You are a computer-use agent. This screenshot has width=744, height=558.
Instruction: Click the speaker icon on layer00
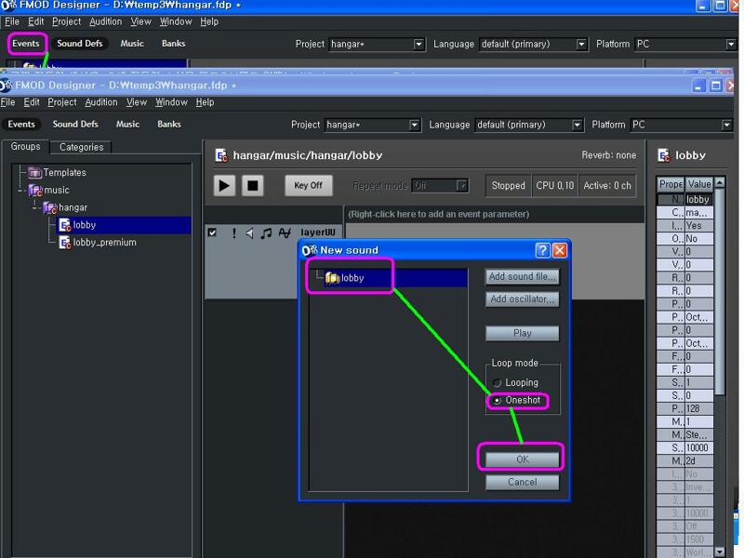[249, 232]
